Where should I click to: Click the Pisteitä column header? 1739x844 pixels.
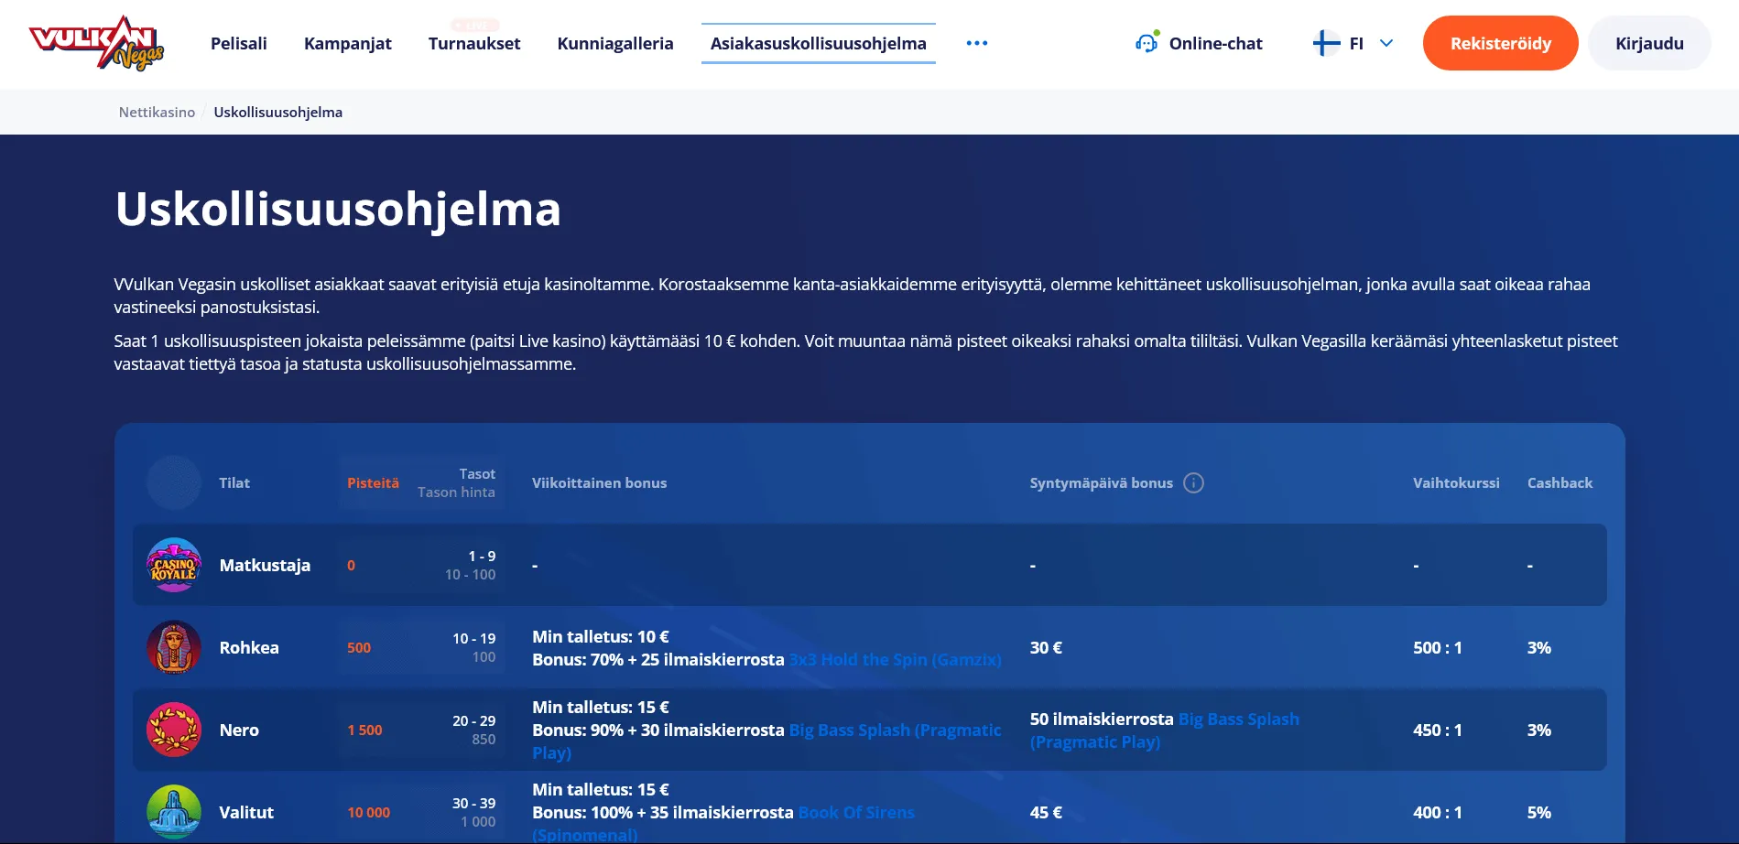(x=373, y=482)
